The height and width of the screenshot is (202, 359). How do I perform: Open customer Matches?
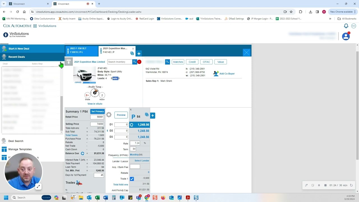tap(178, 62)
